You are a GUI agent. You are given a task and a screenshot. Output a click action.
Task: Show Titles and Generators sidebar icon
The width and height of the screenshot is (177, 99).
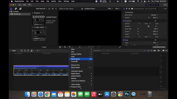20,9
